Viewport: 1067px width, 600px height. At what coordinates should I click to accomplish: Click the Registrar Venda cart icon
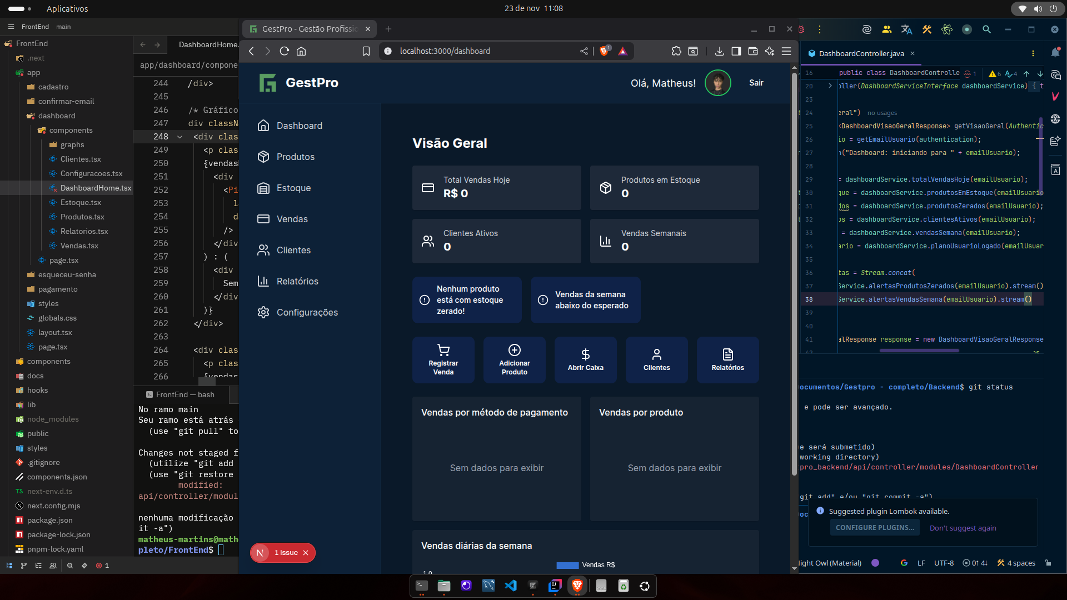[x=443, y=351]
